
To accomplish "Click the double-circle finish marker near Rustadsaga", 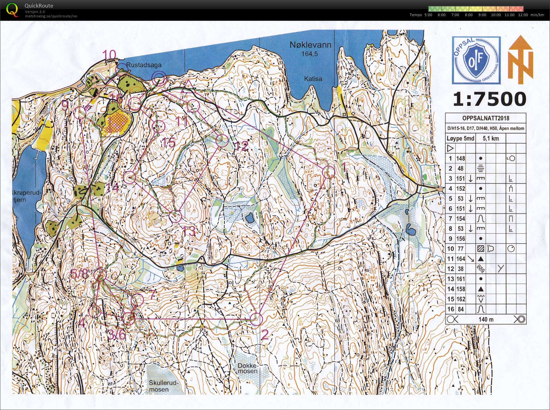I will point(159,78).
